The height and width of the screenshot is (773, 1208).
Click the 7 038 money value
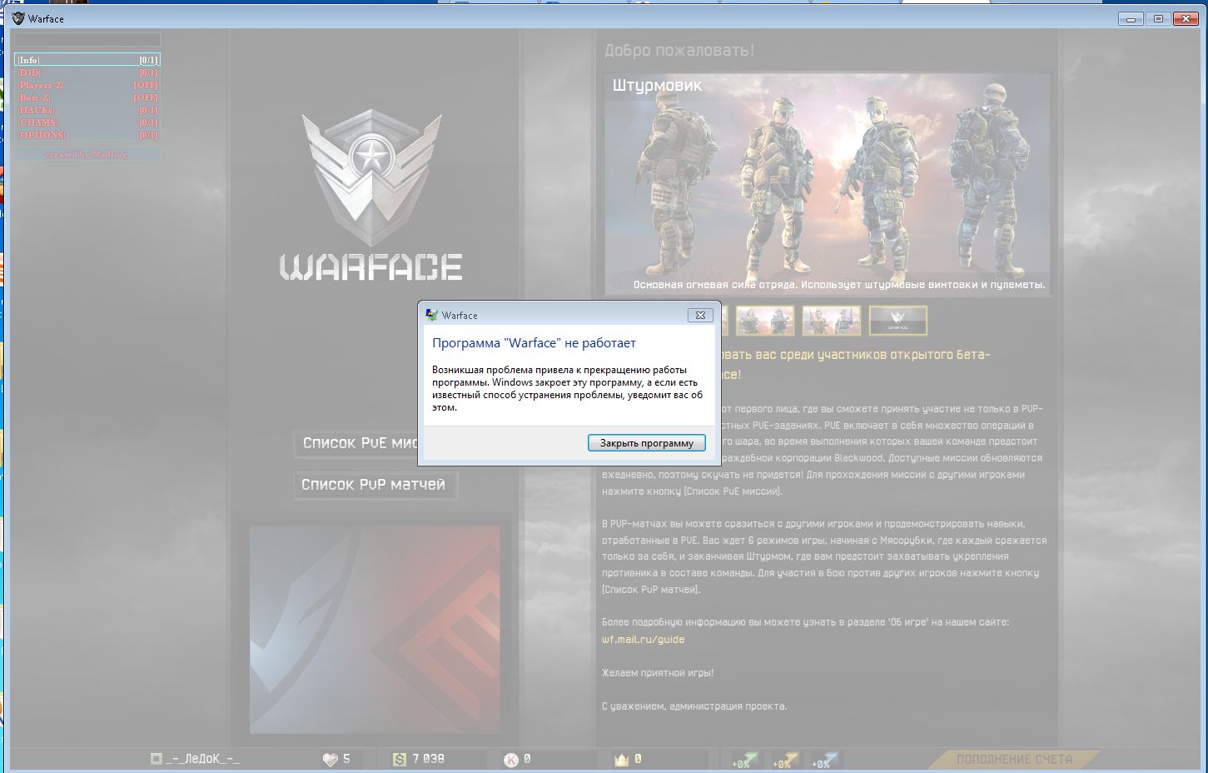(428, 759)
